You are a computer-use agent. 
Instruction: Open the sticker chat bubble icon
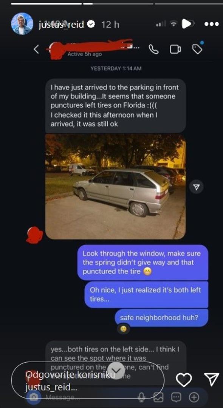coord(176,397)
